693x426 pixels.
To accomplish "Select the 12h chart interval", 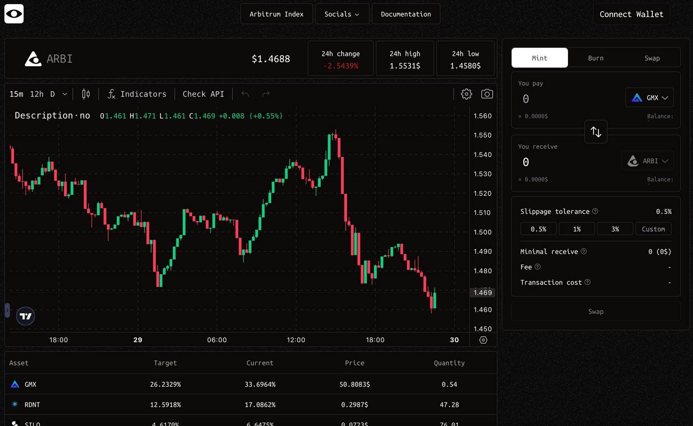I will 37,94.
